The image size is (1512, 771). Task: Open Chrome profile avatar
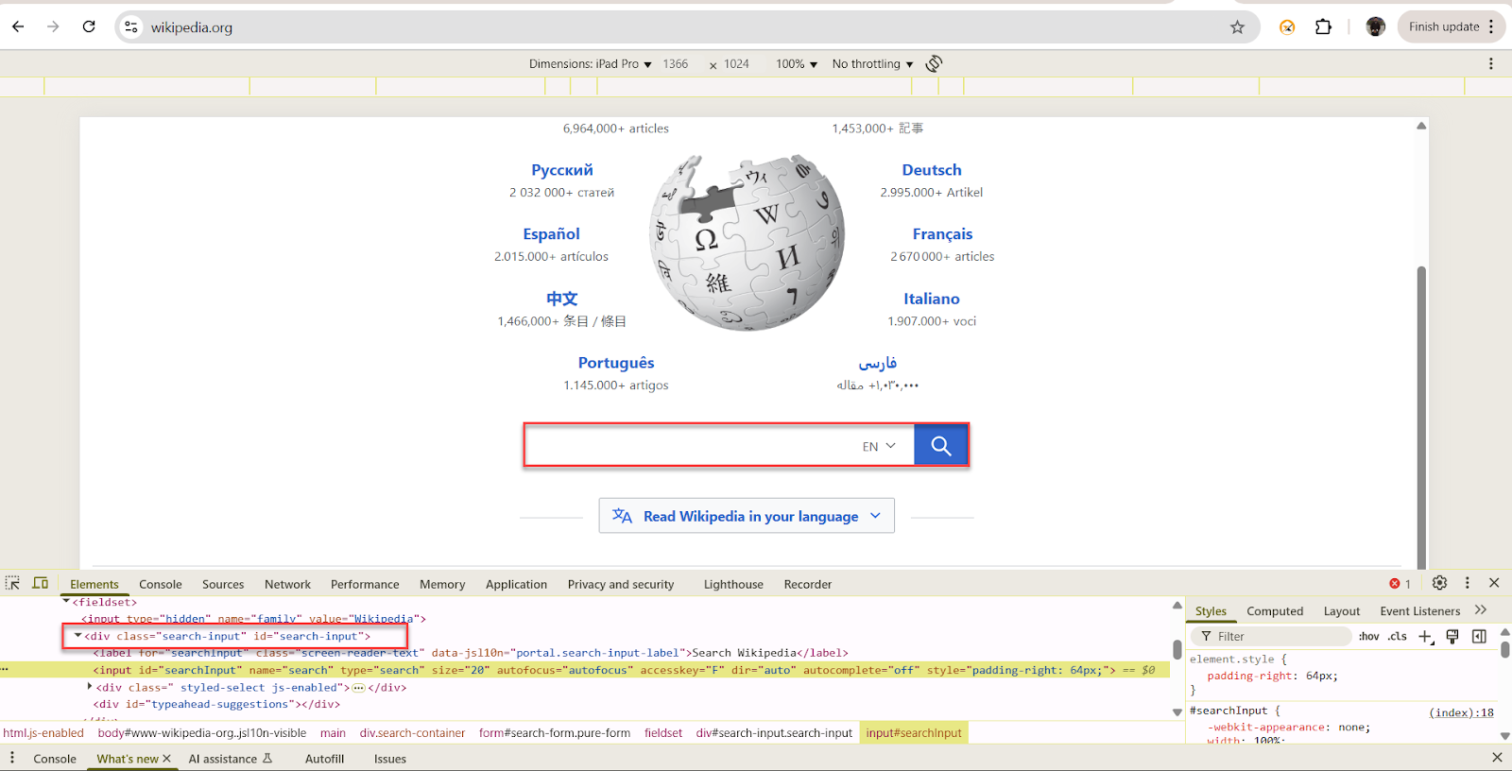(1376, 26)
